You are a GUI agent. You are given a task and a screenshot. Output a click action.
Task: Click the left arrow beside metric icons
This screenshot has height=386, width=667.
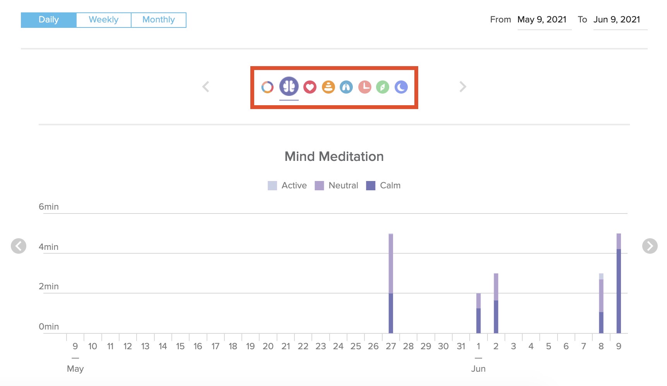[x=205, y=87]
